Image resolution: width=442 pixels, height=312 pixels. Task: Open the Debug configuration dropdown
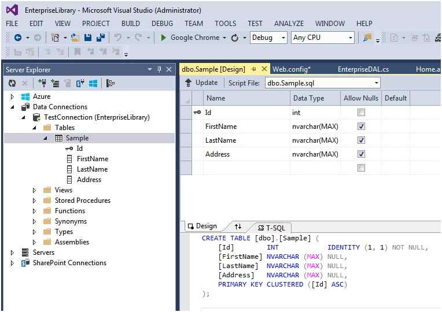point(268,38)
